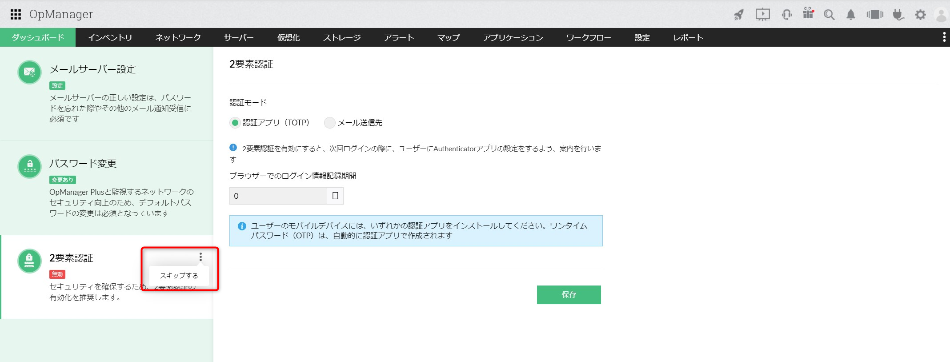The image size is (950, 362).
Task: Select the メール送信先 radio button
Action: (x=329, y=123)
